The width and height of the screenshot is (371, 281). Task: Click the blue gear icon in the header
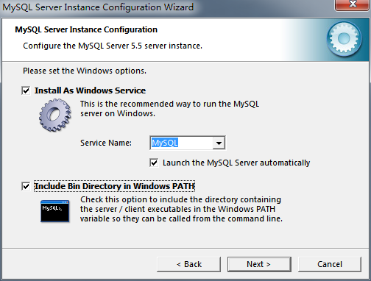[x=344, y=39]
